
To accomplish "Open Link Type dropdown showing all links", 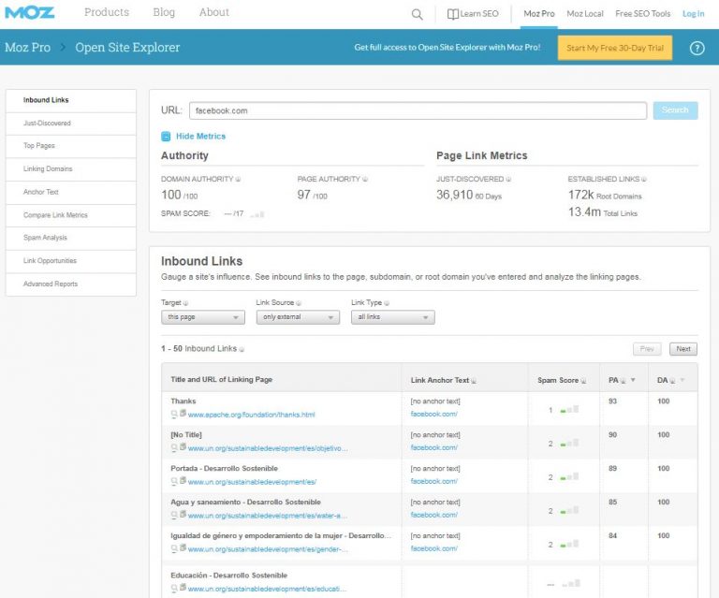I will [392, 317].
